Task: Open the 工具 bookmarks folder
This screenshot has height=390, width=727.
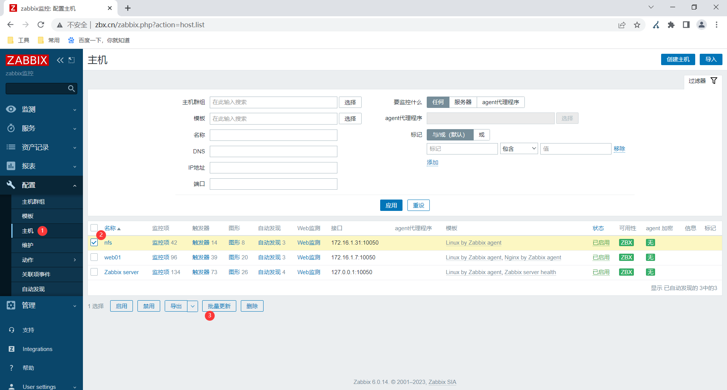Action: [x=19, y=40]
